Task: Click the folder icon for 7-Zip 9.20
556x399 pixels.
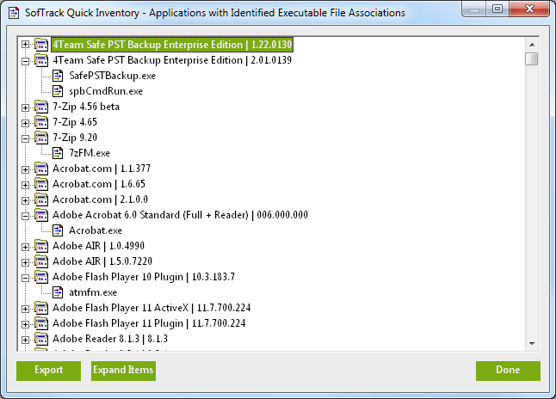Action: 41,138
